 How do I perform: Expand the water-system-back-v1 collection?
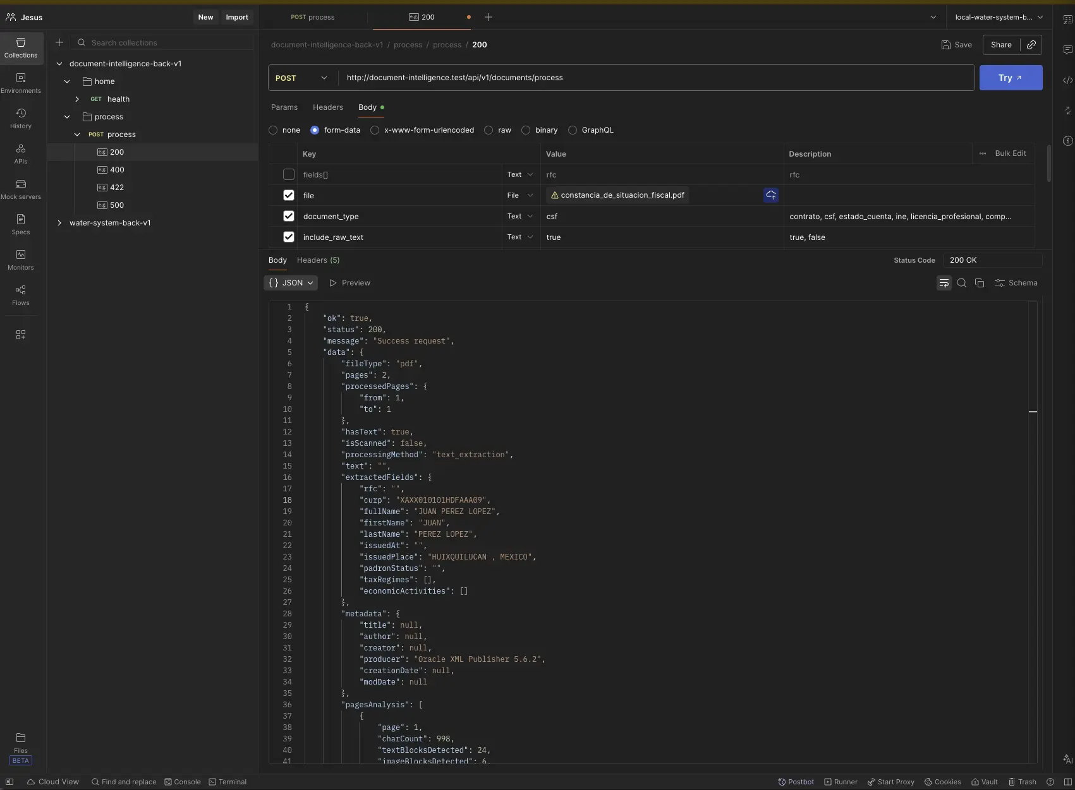click(59, 223)
